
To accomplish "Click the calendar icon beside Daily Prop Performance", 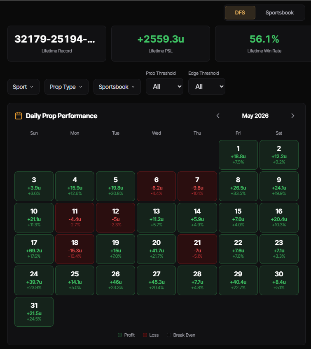I will pos(19,116).
